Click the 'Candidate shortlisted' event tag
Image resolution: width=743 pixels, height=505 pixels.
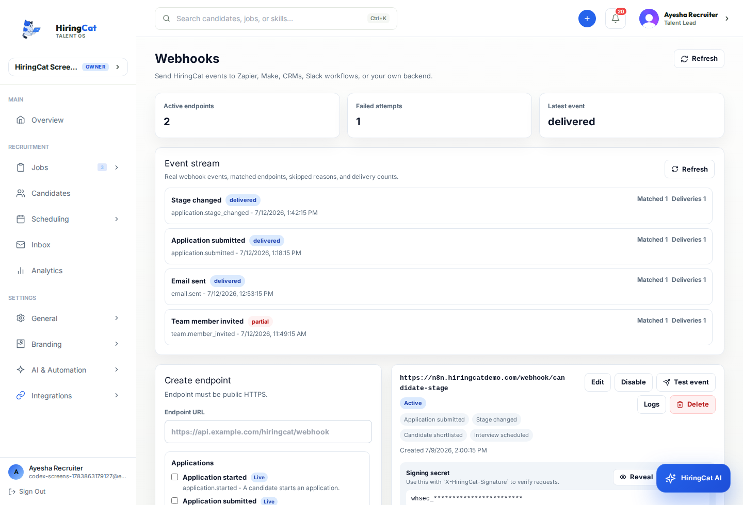tap(433, 435)
